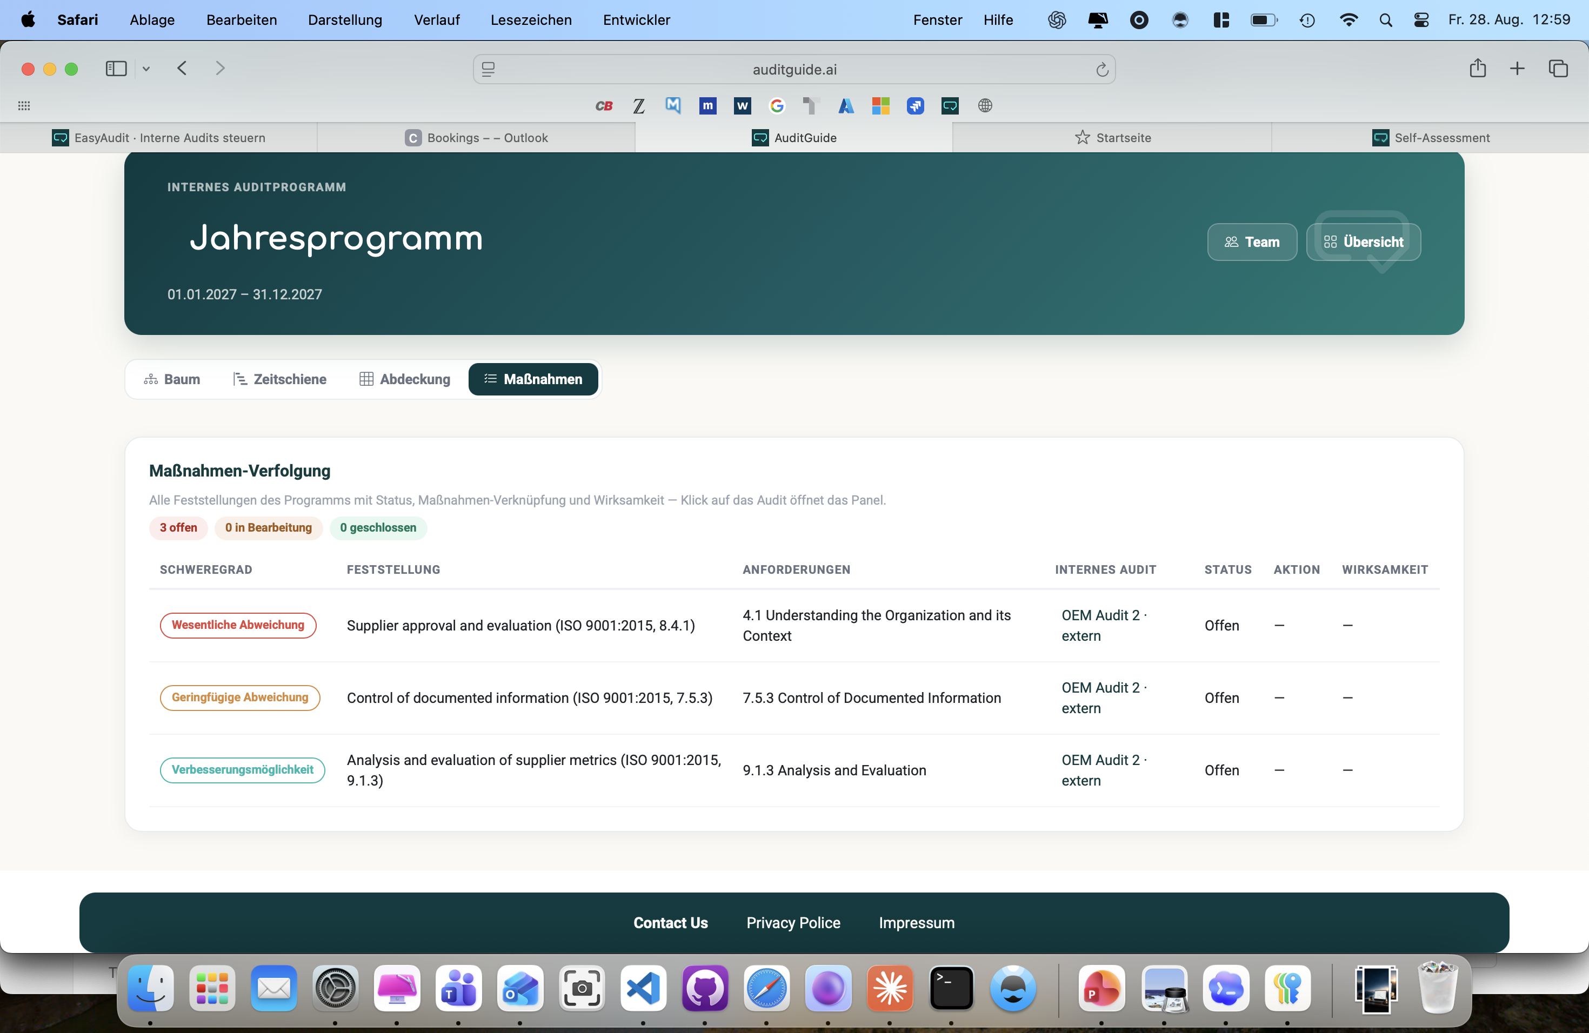Open the W bookmark icon
Screen dimensions: 1589x1033
743,105
